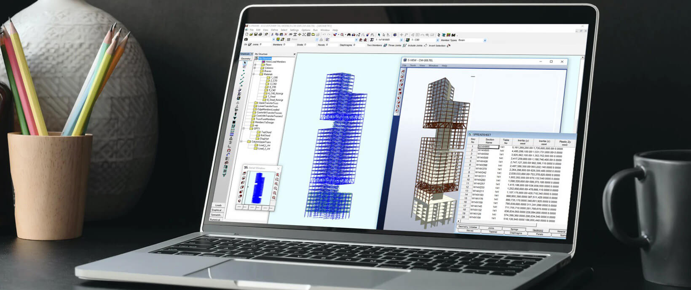691x290 pixels.
Task: Click the print icon in main toolbar
Action: pyautogui.click(x=260, y=34)
